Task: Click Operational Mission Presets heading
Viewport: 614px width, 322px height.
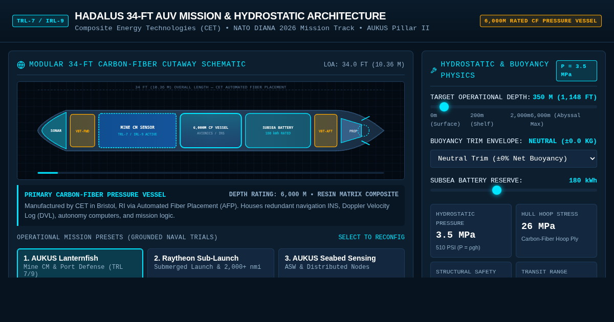Action: [117, 238]
